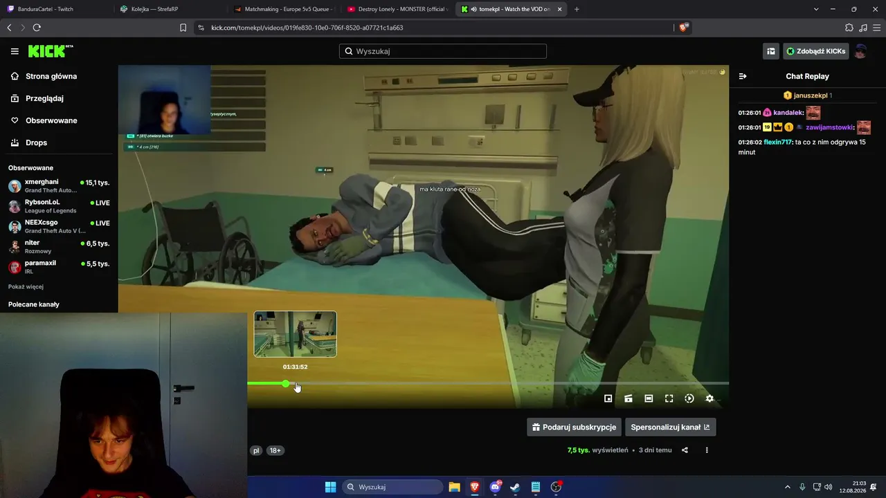This screenshot has width=886, height=498.
Task: Toggle theater mode on the player
Action: click(649, 398)
